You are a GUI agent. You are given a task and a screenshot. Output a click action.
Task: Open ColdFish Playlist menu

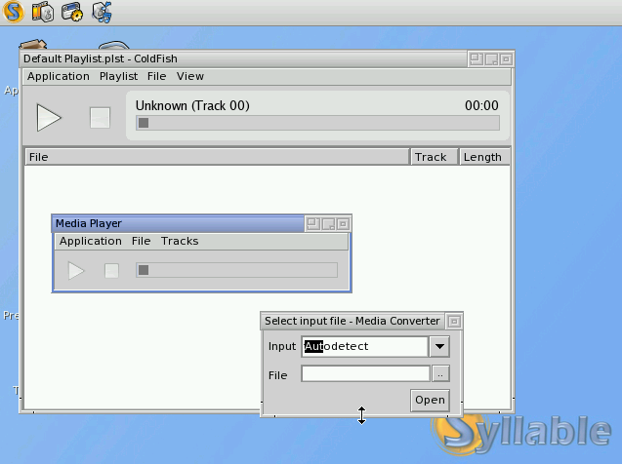point(118,76)
